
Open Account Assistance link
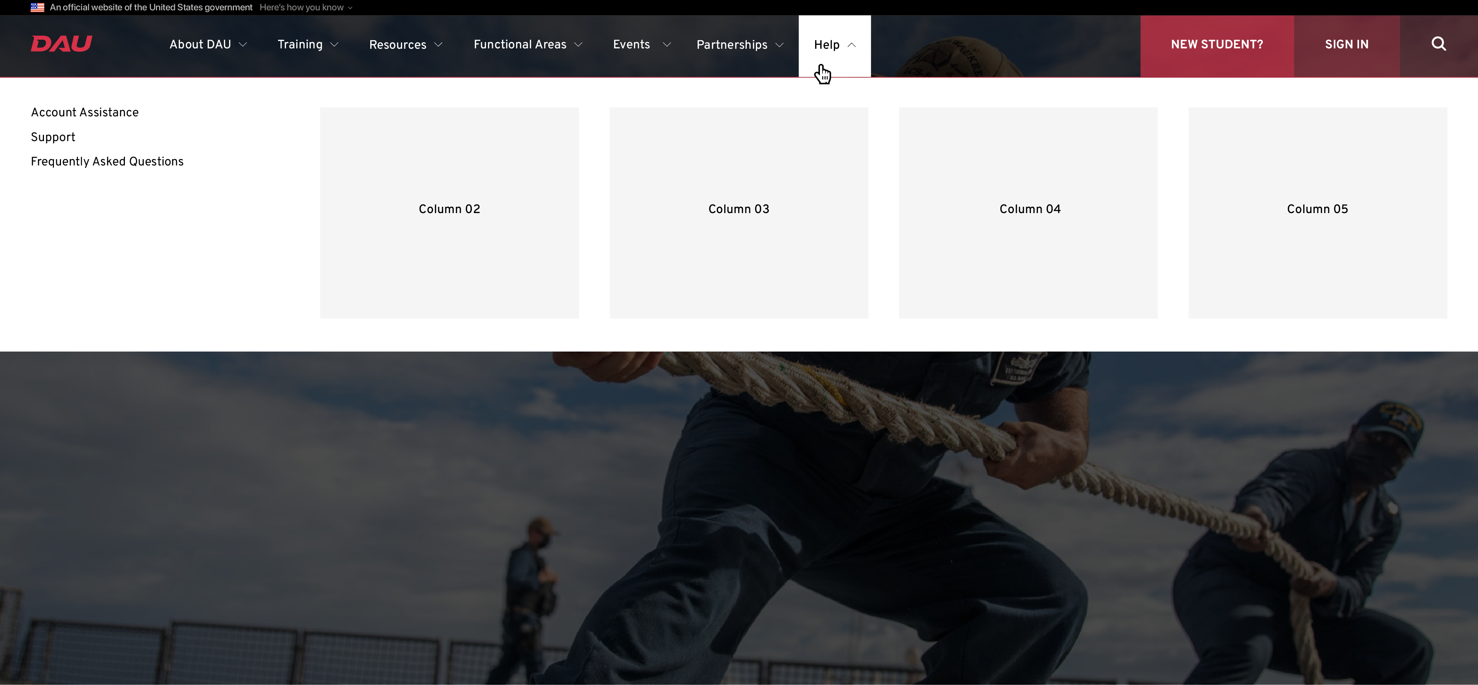85,112
